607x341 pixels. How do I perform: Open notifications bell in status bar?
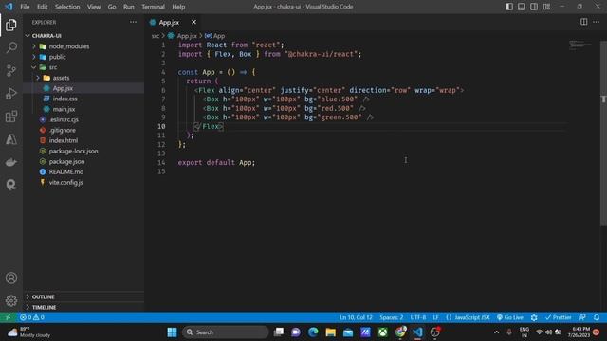pyautogui.click(x=597, y=317)
